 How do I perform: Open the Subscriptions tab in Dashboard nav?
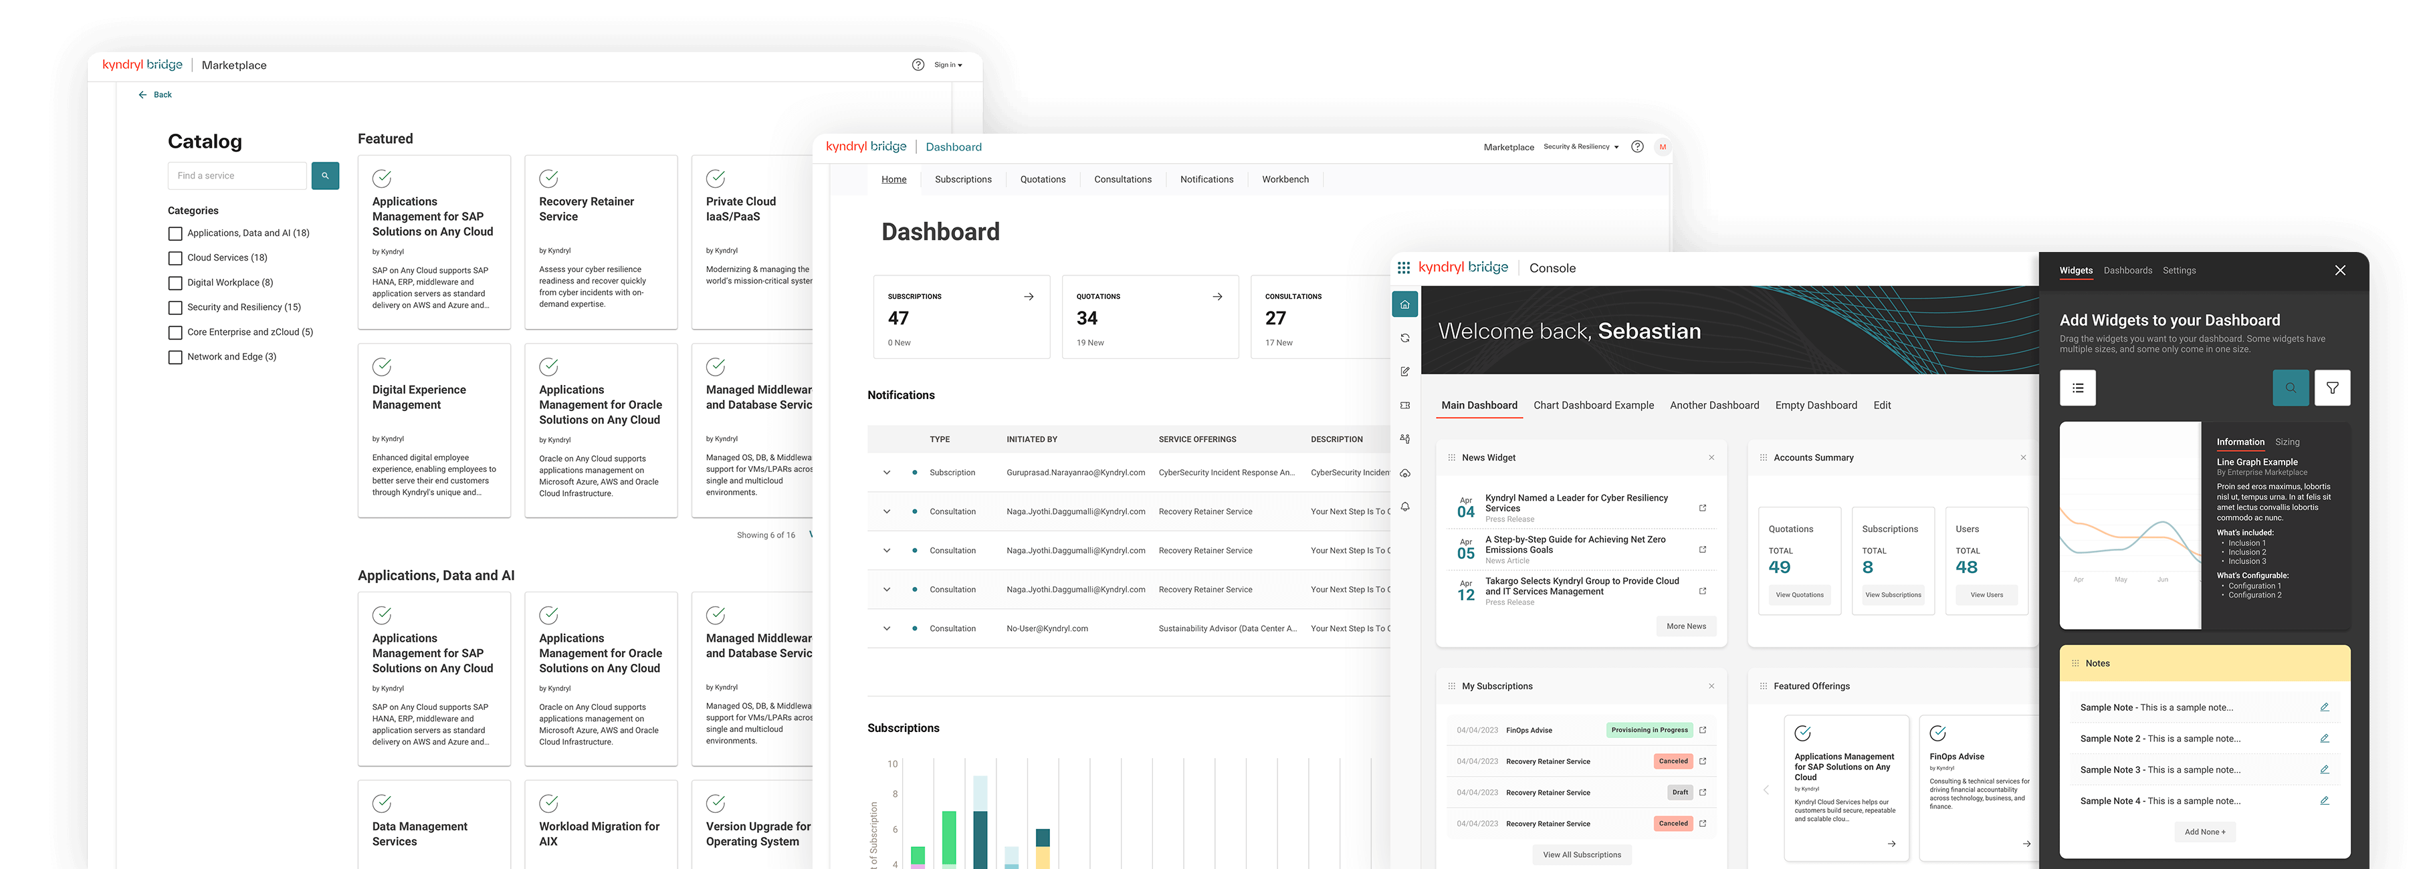[963, 179]
